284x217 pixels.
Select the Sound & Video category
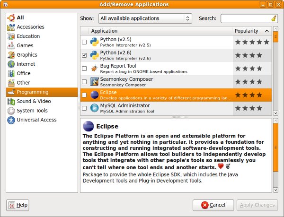click(x=42, y=101)
